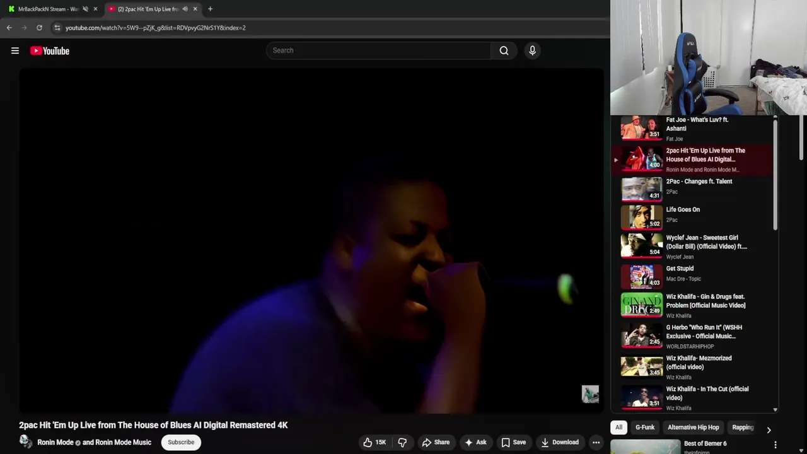Viewport: 807px width, 454px height.
Task: Open the Ask AI button
Action: tap(475, 442)
